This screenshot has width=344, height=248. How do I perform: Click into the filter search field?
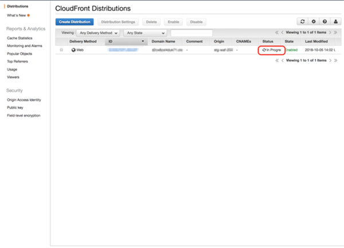pos(191,33)
